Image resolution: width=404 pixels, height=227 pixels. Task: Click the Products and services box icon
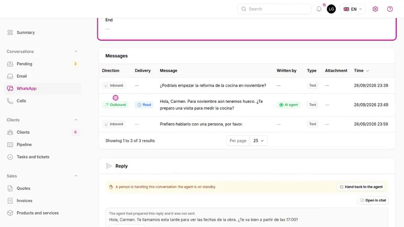pyautogui.click(x=10, y=213)
